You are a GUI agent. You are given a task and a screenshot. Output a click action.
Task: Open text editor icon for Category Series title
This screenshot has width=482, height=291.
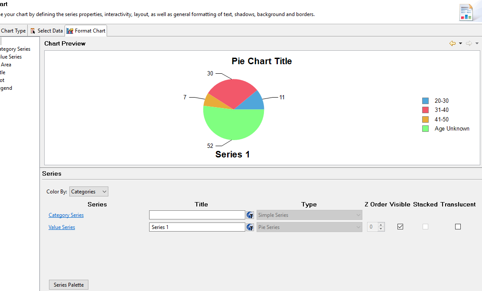click(250, 215)
